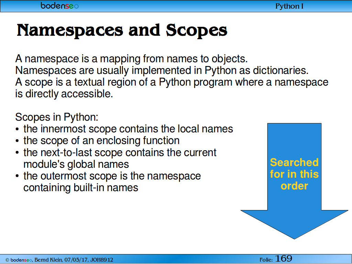Viewport: 352px width, 264px height.
Task: Click bullet 'the outermost scope is the namespace'
Action: coord(112,176)
